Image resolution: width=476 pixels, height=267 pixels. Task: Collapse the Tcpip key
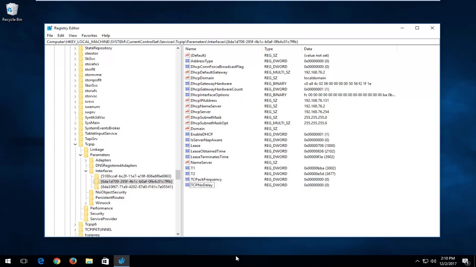point(75,144)
